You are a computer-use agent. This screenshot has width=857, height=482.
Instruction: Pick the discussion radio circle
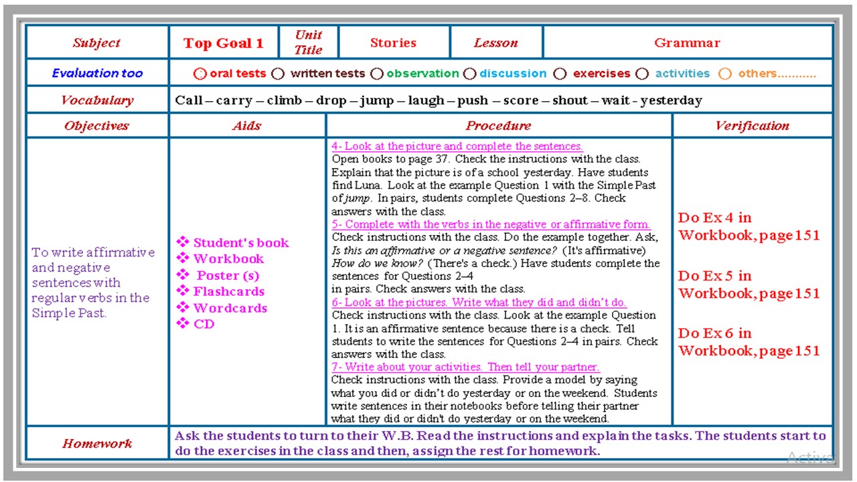pyautogui.click(x=470, y=74)
